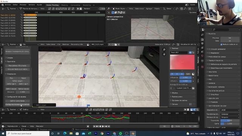Enable Reflexiones en espacio de pantalla checkbox
Viewport: 242px width, 136px height.
209,64
